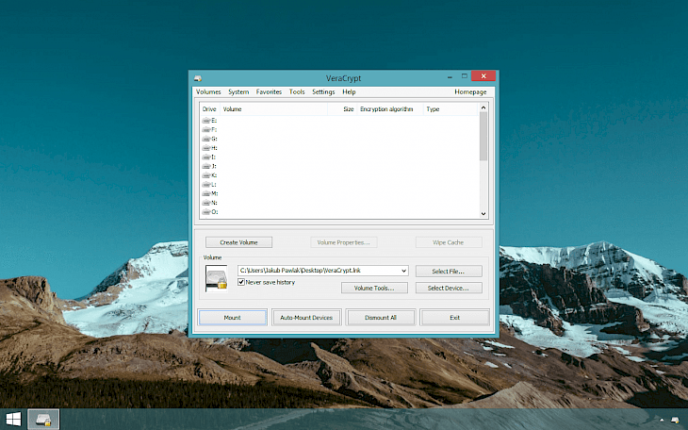
Task: Open the Tools menu
Action: click(297, 91)
